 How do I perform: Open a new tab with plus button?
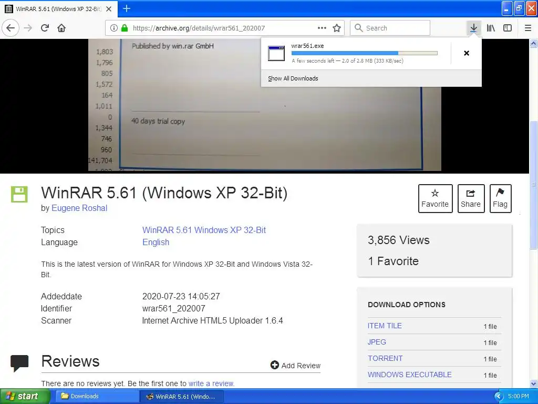click(x=127, y=8)
